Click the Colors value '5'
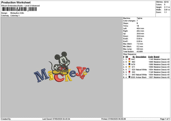 [165, 5]
